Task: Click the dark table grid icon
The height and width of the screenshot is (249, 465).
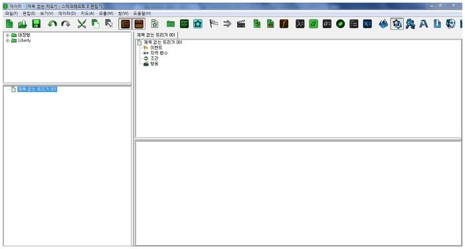Action: (354, 24)
